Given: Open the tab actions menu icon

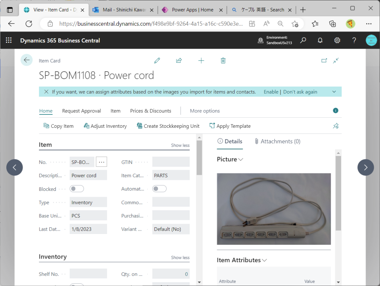Looking at the screenshot, I should (x=10, y=10).
